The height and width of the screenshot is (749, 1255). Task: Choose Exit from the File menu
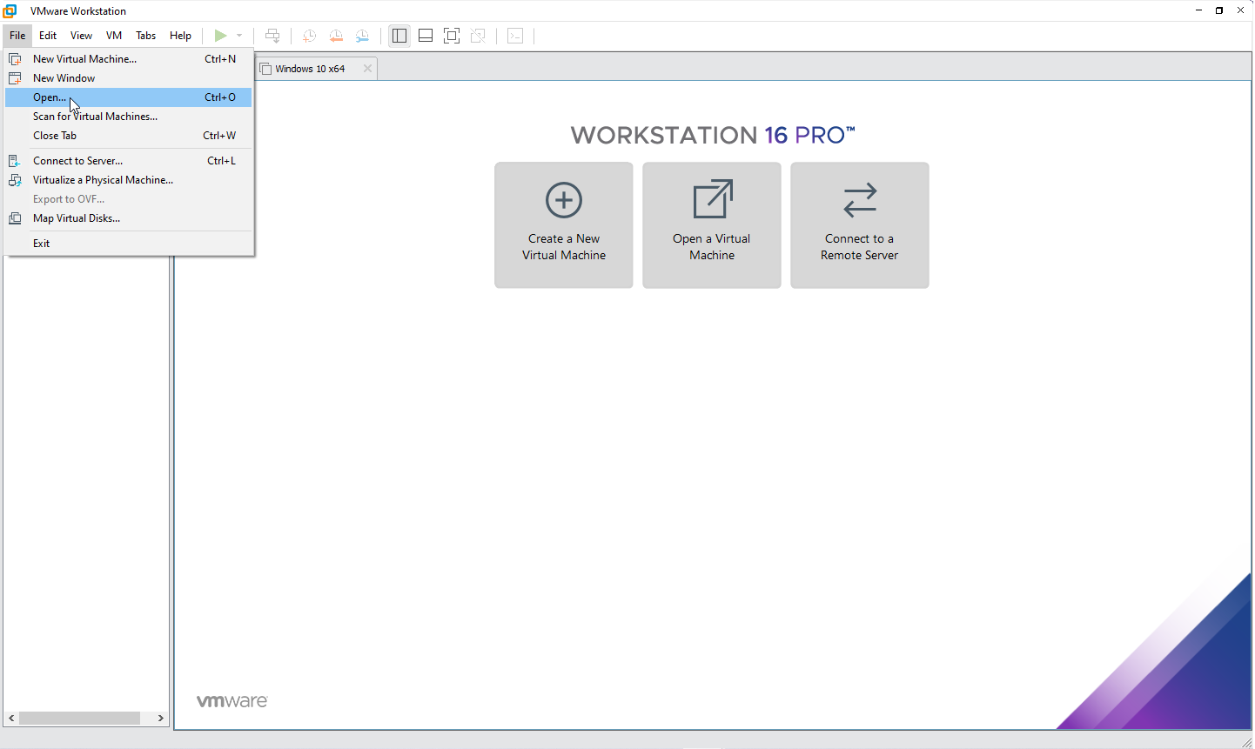click(x=129, y=244)
